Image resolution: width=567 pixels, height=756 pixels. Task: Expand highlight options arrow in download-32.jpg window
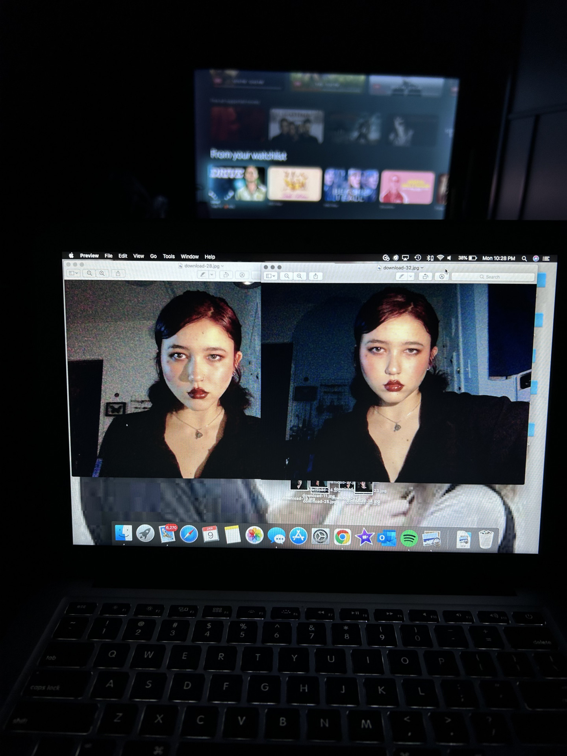pyautogui.click(x=411, y=276)
